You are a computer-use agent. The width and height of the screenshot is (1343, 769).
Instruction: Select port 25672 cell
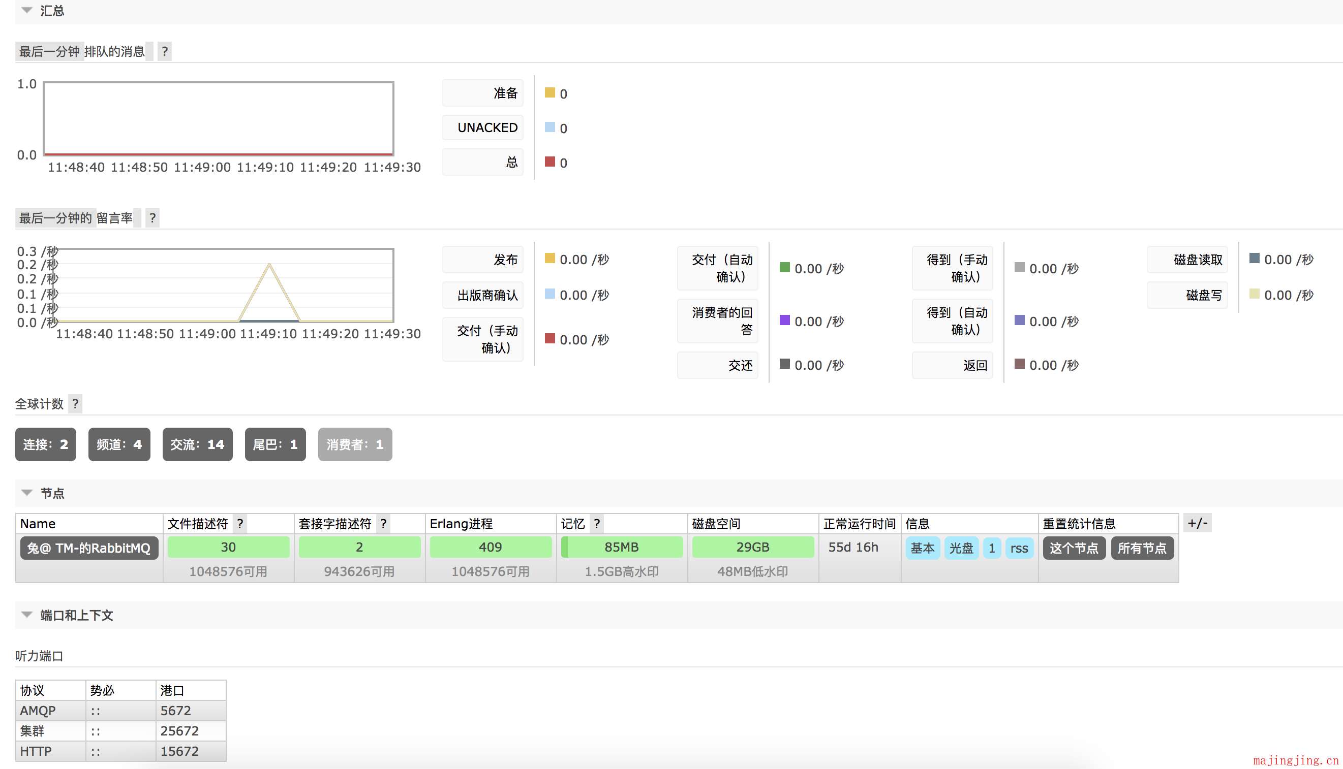tap(191, 731)
